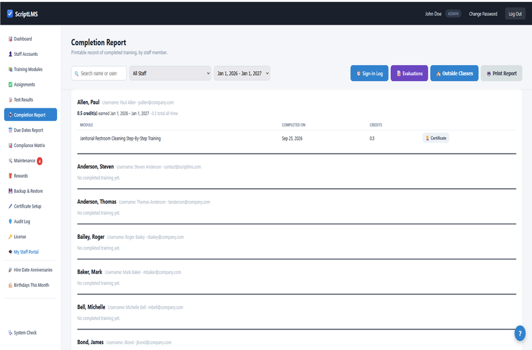Image resolution: width=532 pixels, height=350 pixels.
Task: Click the Completion Report sidebar icon
Action: pyautogui.click(x=11, y=115)
